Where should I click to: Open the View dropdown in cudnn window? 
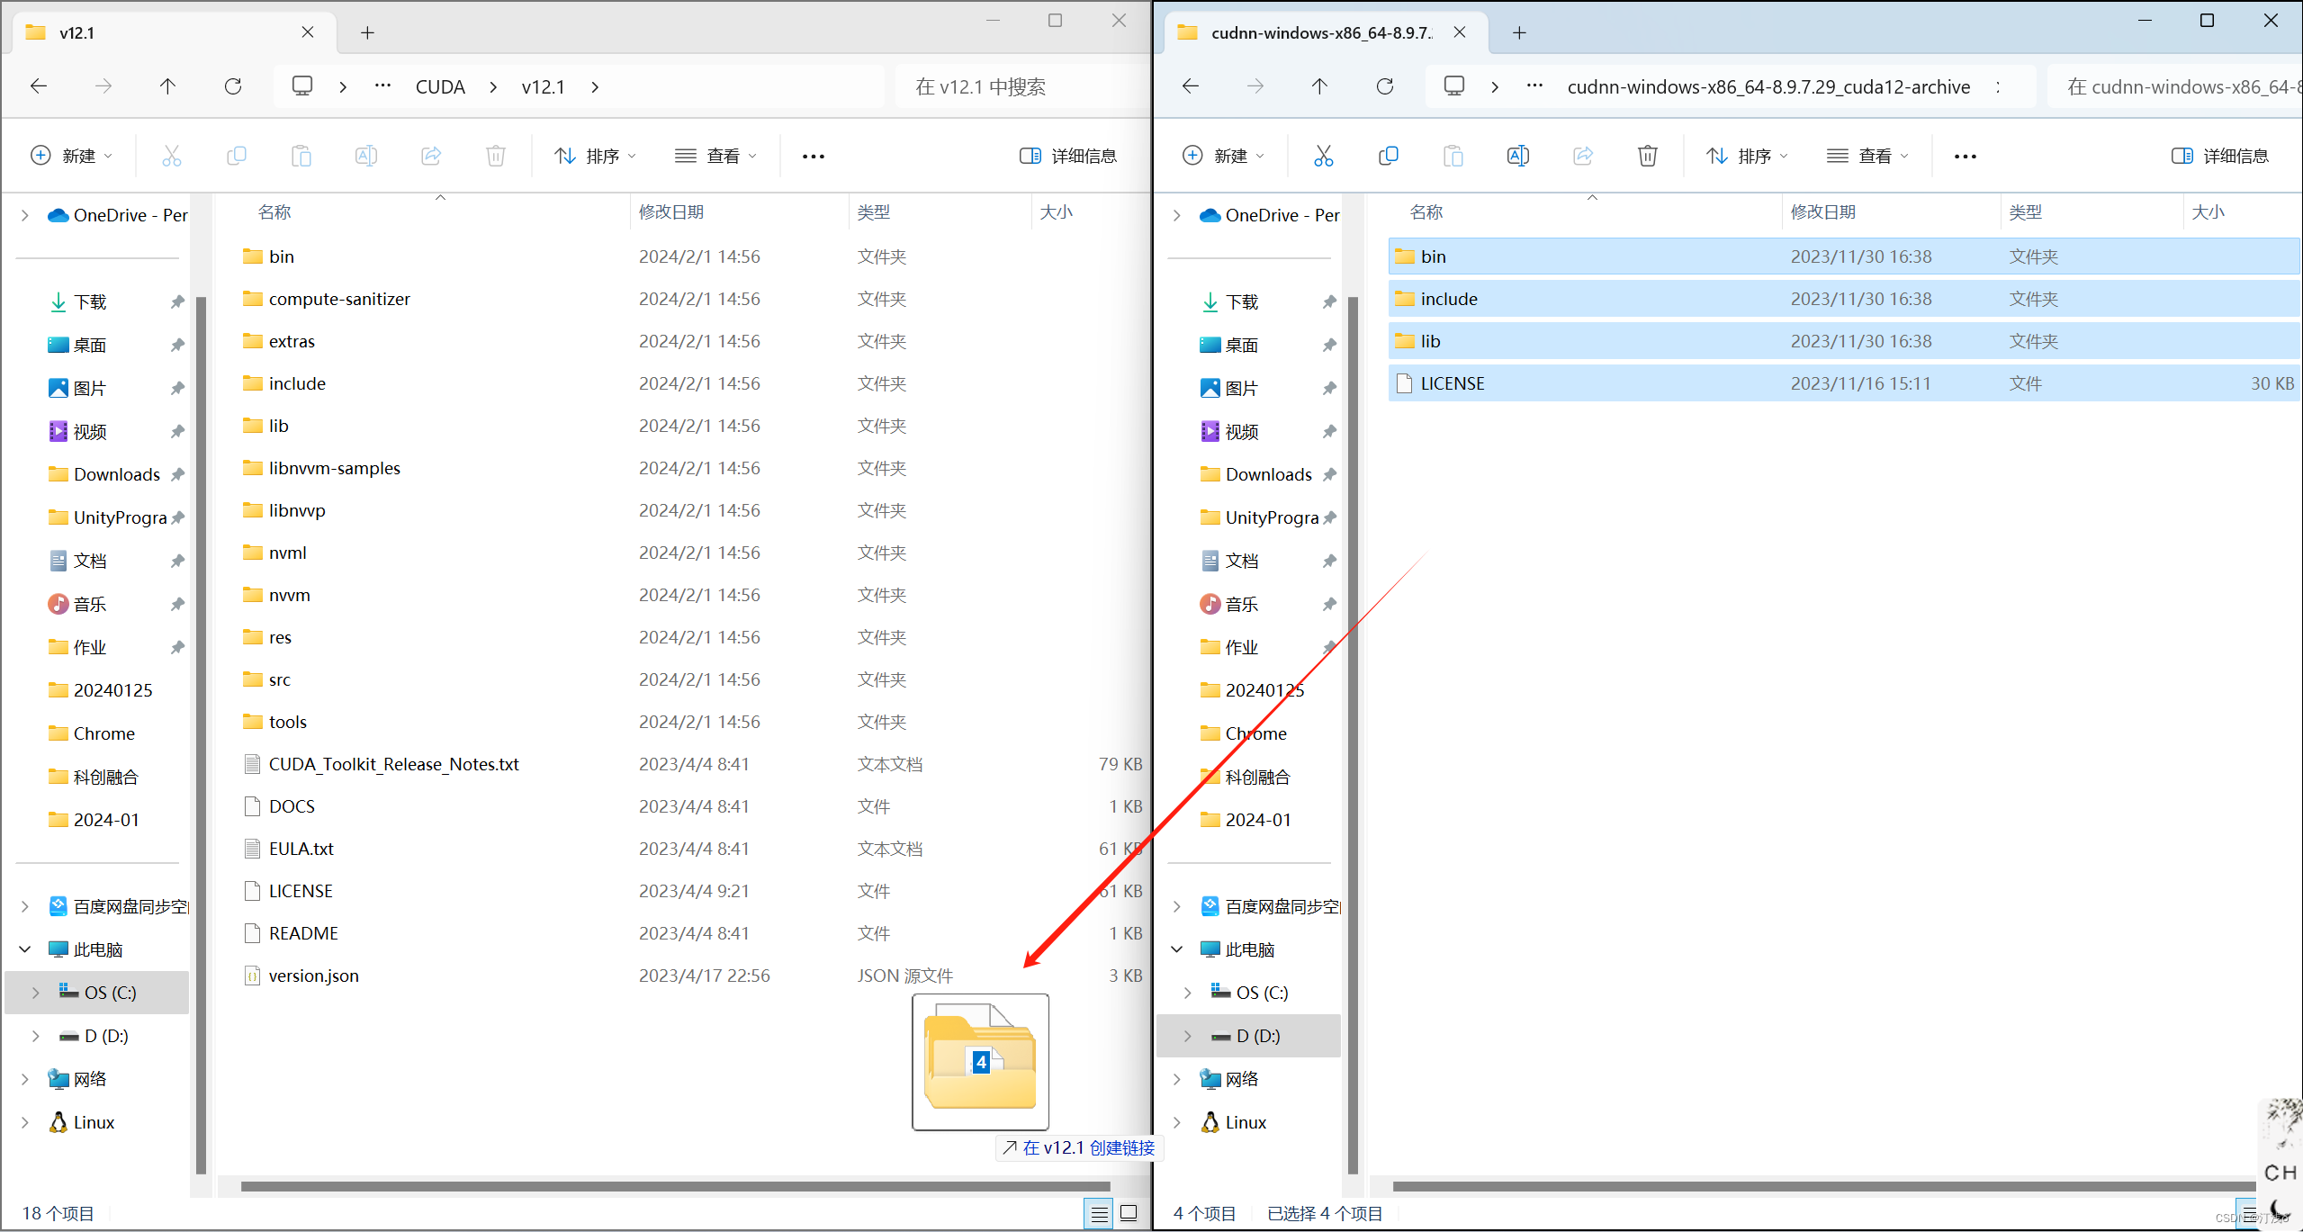[x=1867, y=156]
